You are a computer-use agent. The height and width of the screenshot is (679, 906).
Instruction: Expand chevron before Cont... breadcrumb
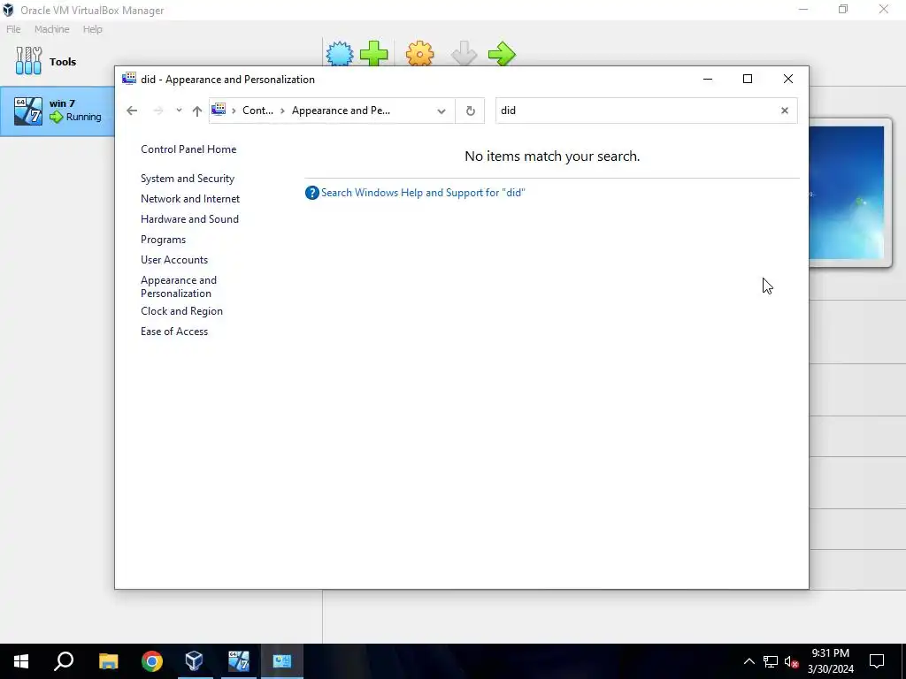pos(234,111)
